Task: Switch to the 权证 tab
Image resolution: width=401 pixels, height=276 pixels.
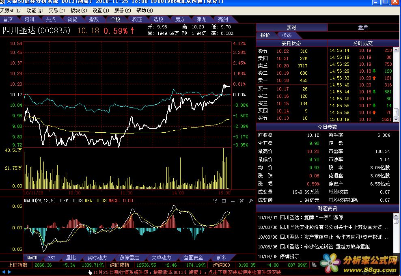Action: [x=137, y=19]
